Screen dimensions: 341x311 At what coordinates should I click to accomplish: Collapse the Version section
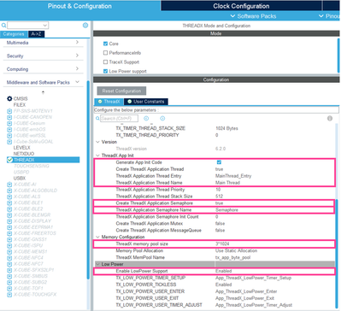pyautogui.click(x=97, y=142)
